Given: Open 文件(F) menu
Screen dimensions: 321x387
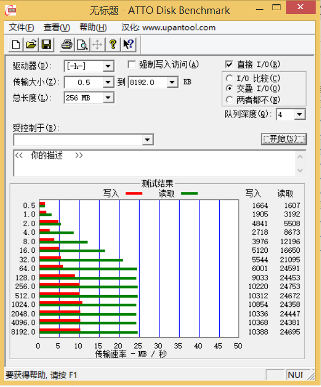Looking at the screenshot, I should click(21, 27).
